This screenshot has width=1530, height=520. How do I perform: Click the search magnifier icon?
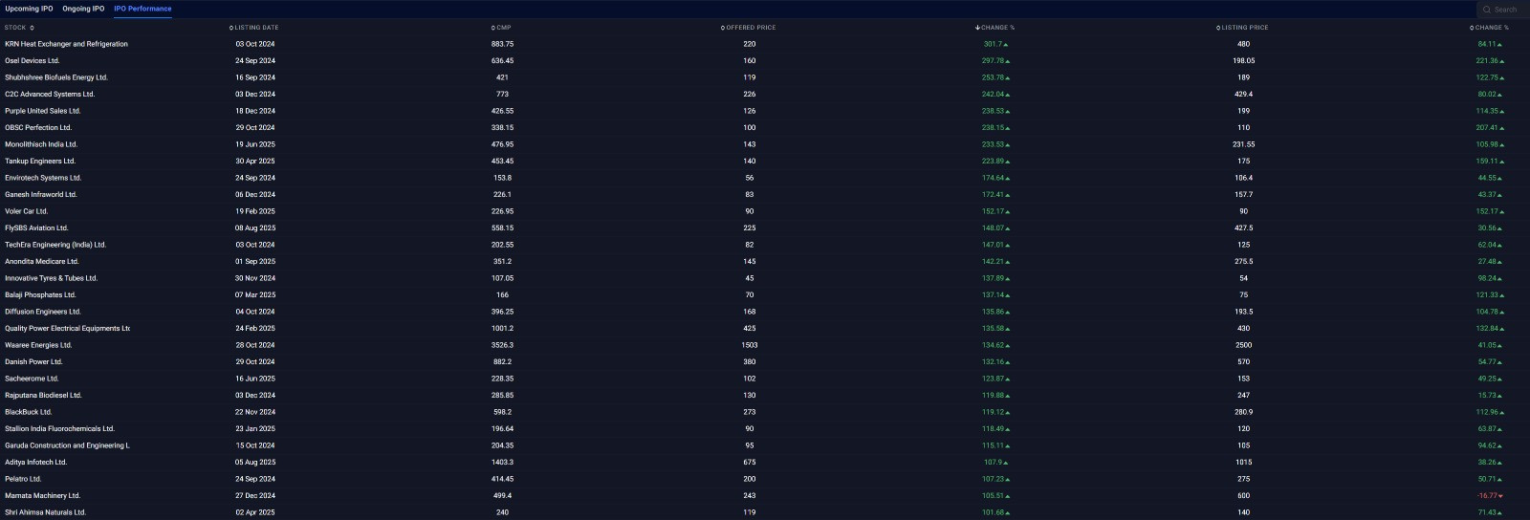1487,10
